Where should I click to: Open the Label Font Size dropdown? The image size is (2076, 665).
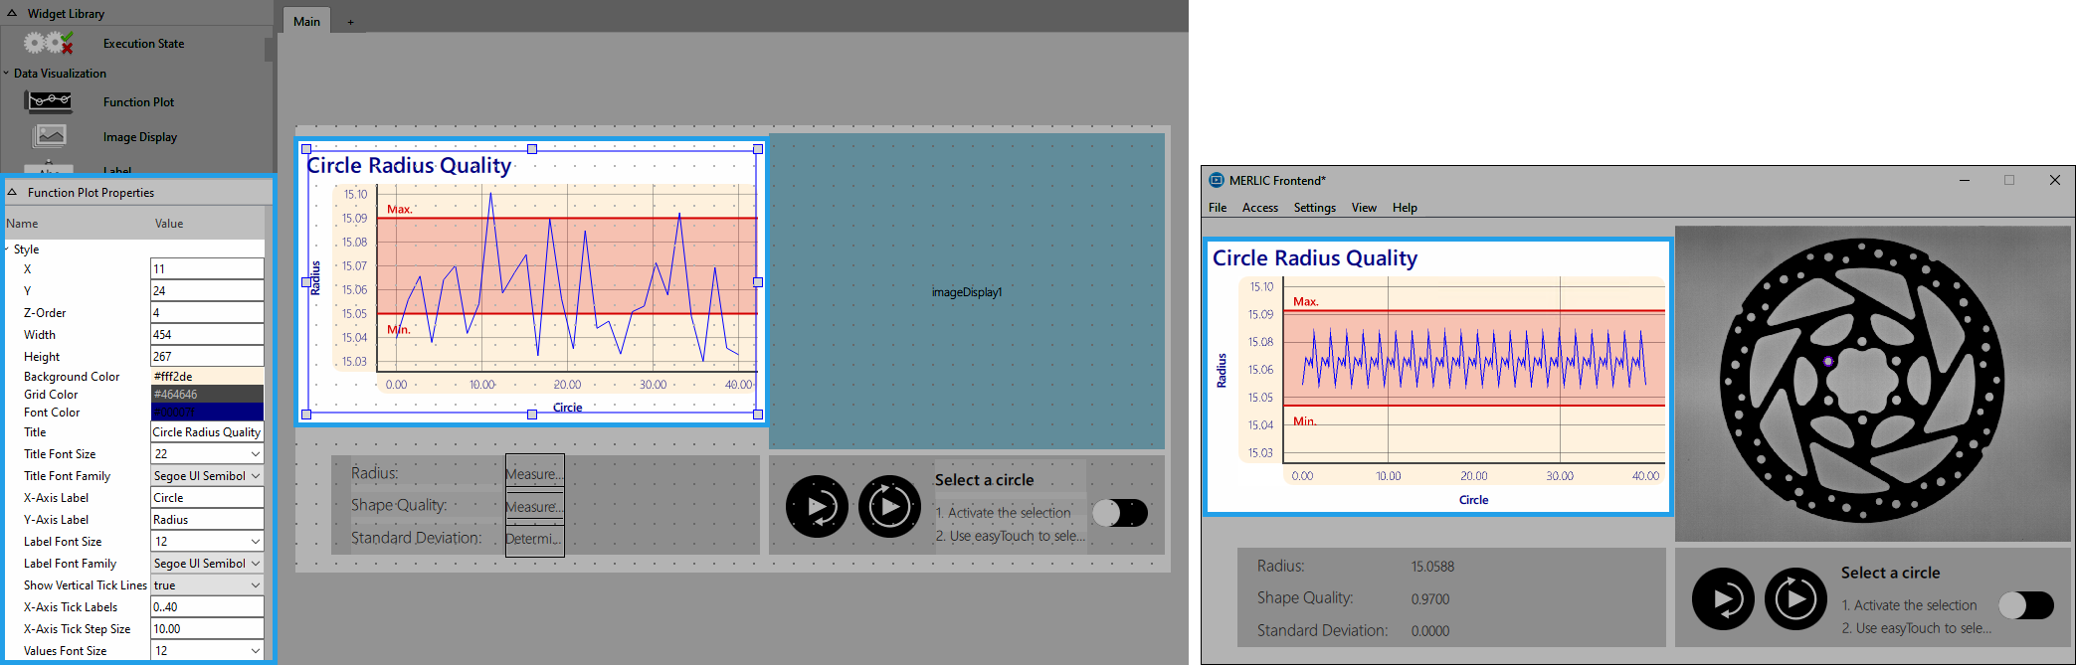pos(255,542)
